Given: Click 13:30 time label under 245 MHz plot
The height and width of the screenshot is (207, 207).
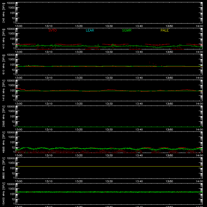Looking at the screenshot, I should click(109, 26).
